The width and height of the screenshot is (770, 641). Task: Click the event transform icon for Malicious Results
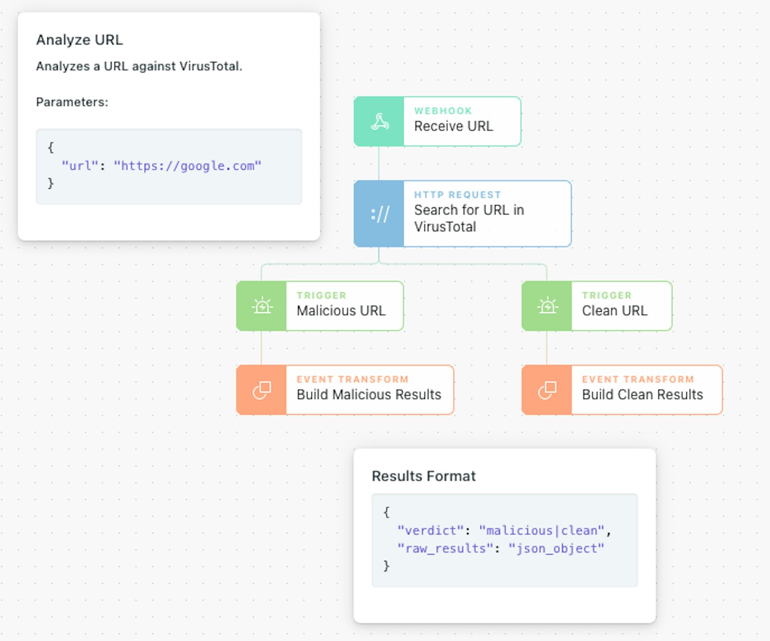pyautogui.click(x=262, y=390)
